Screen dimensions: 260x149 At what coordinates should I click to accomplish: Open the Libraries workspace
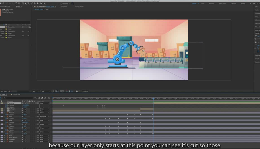tap(233, 4)
